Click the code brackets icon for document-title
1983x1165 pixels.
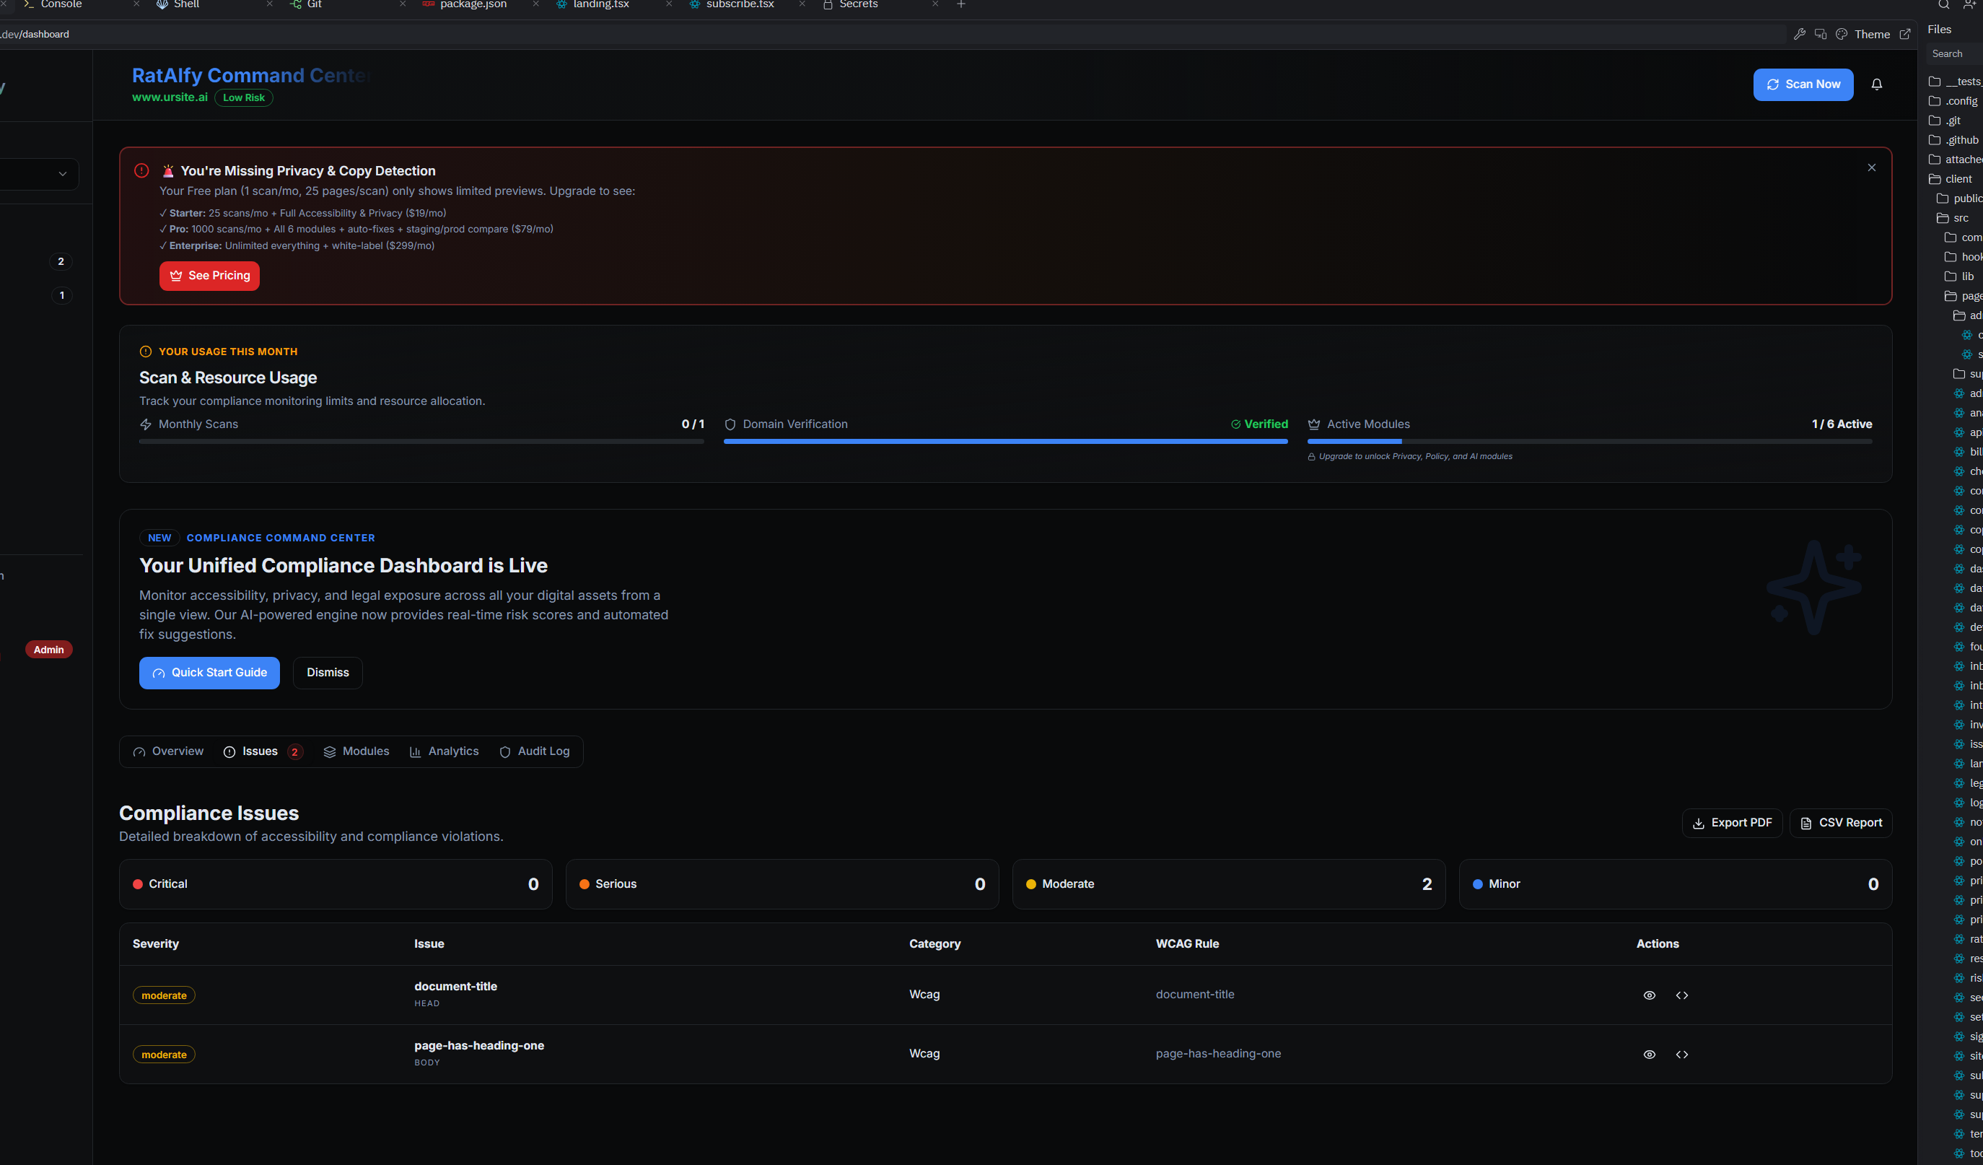point(1681,995)
